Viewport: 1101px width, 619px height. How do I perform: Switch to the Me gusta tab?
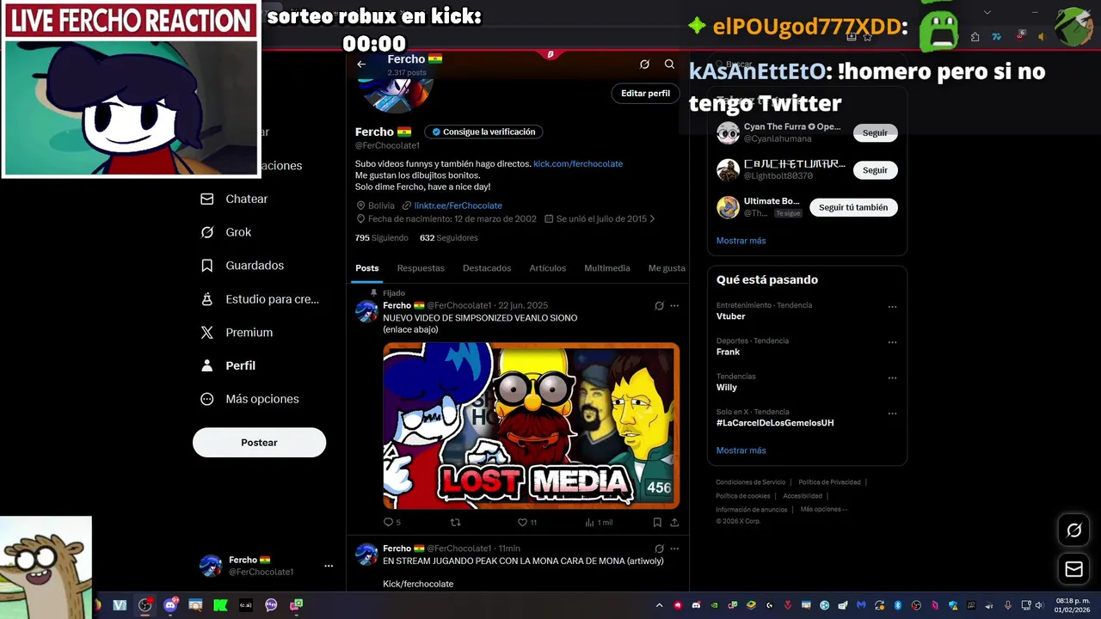(667, 268)
